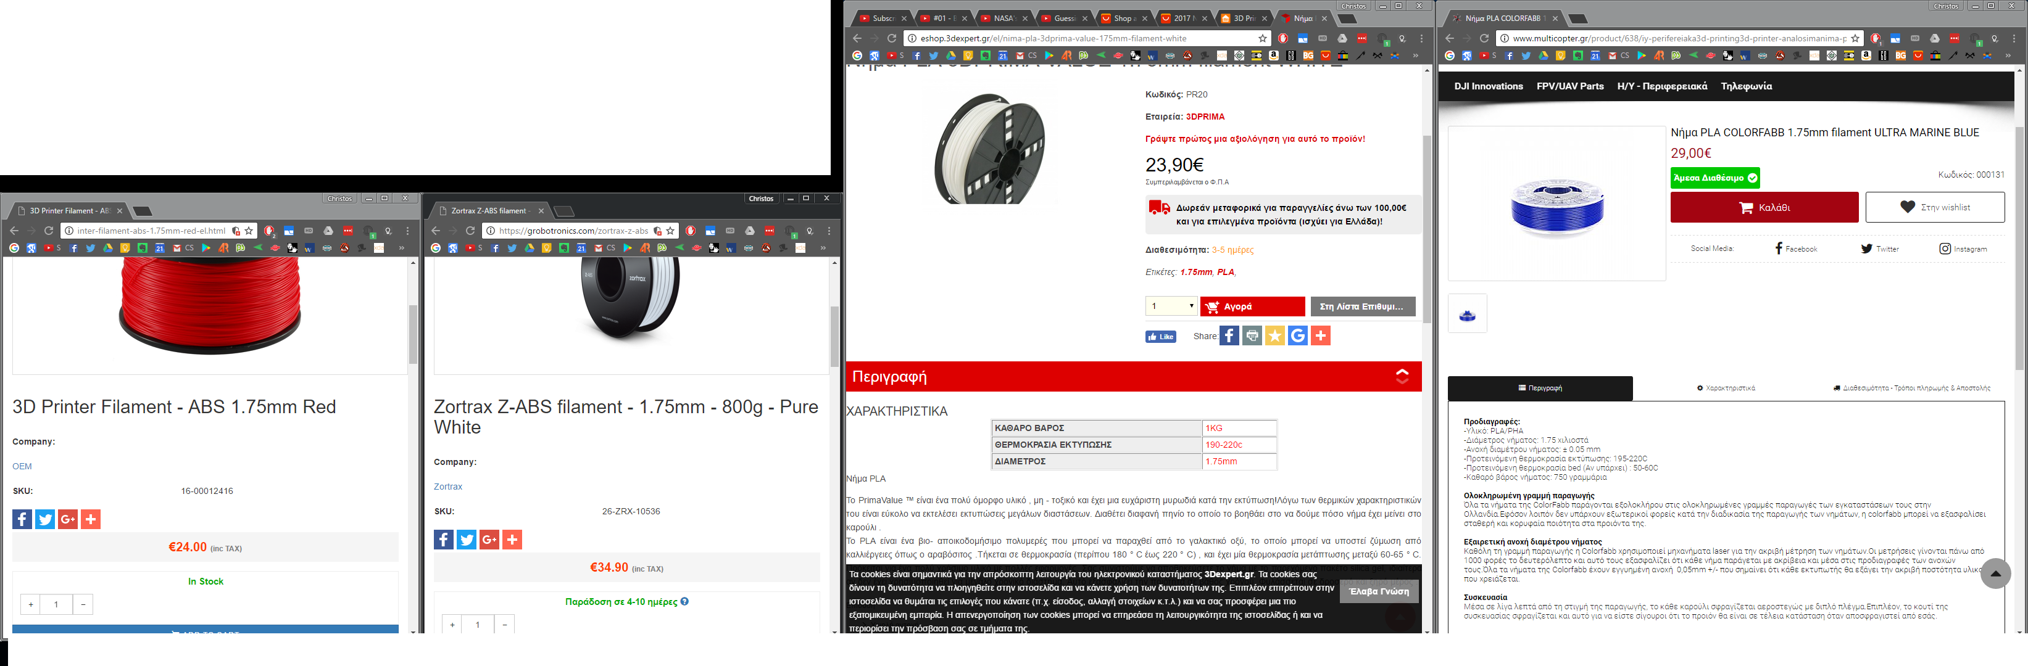Click Instagram link on ColorFabb product
This screenshot has height=666, width=2028.
1963,249
